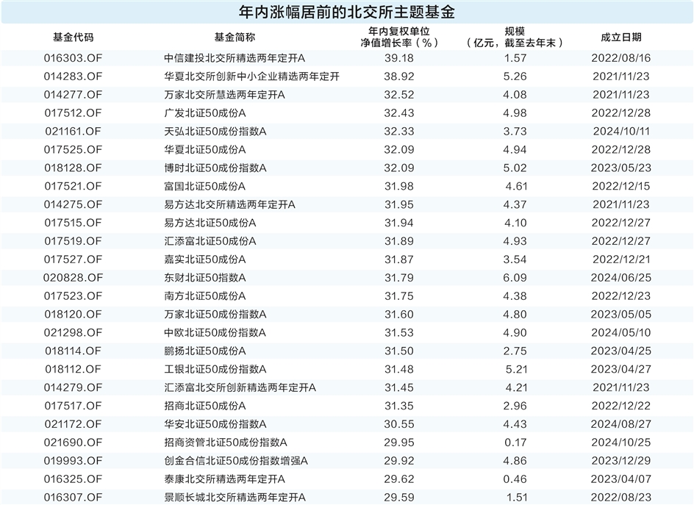Select fund code 014277.OF

coord(73,95)
